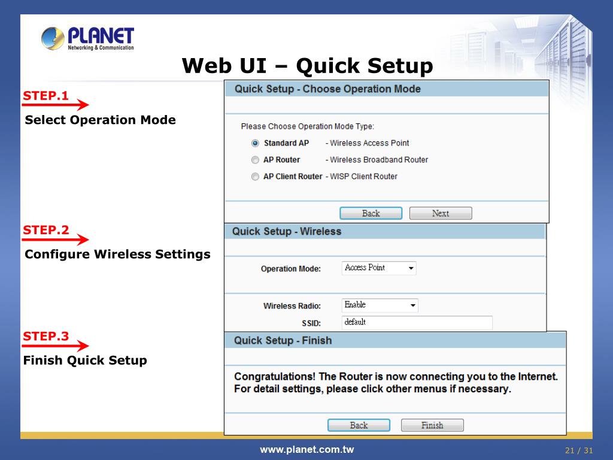This screenshot has width=613, height=460.
Task: Click the Finish button
Action: [x=432, y=425]
